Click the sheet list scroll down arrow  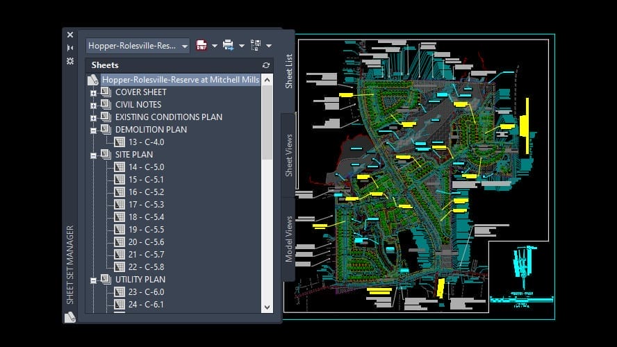268,307
